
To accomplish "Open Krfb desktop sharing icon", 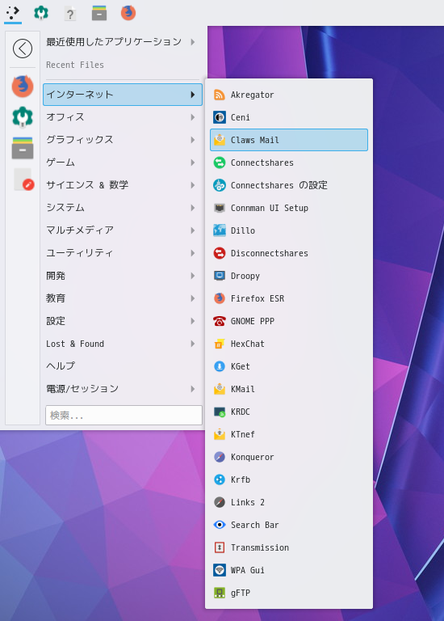I will (220, 479).
